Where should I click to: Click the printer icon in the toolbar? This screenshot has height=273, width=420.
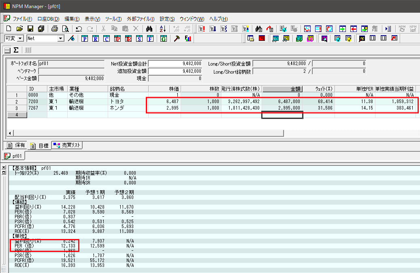tap(55, 29)
